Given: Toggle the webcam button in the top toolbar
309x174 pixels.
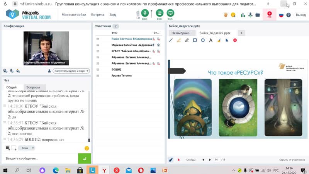Looking at the screenshot, I should [160, 13].
